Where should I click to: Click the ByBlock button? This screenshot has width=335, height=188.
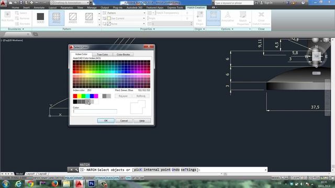pos(141,96)
